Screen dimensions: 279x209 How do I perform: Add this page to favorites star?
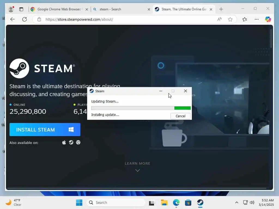230,19
